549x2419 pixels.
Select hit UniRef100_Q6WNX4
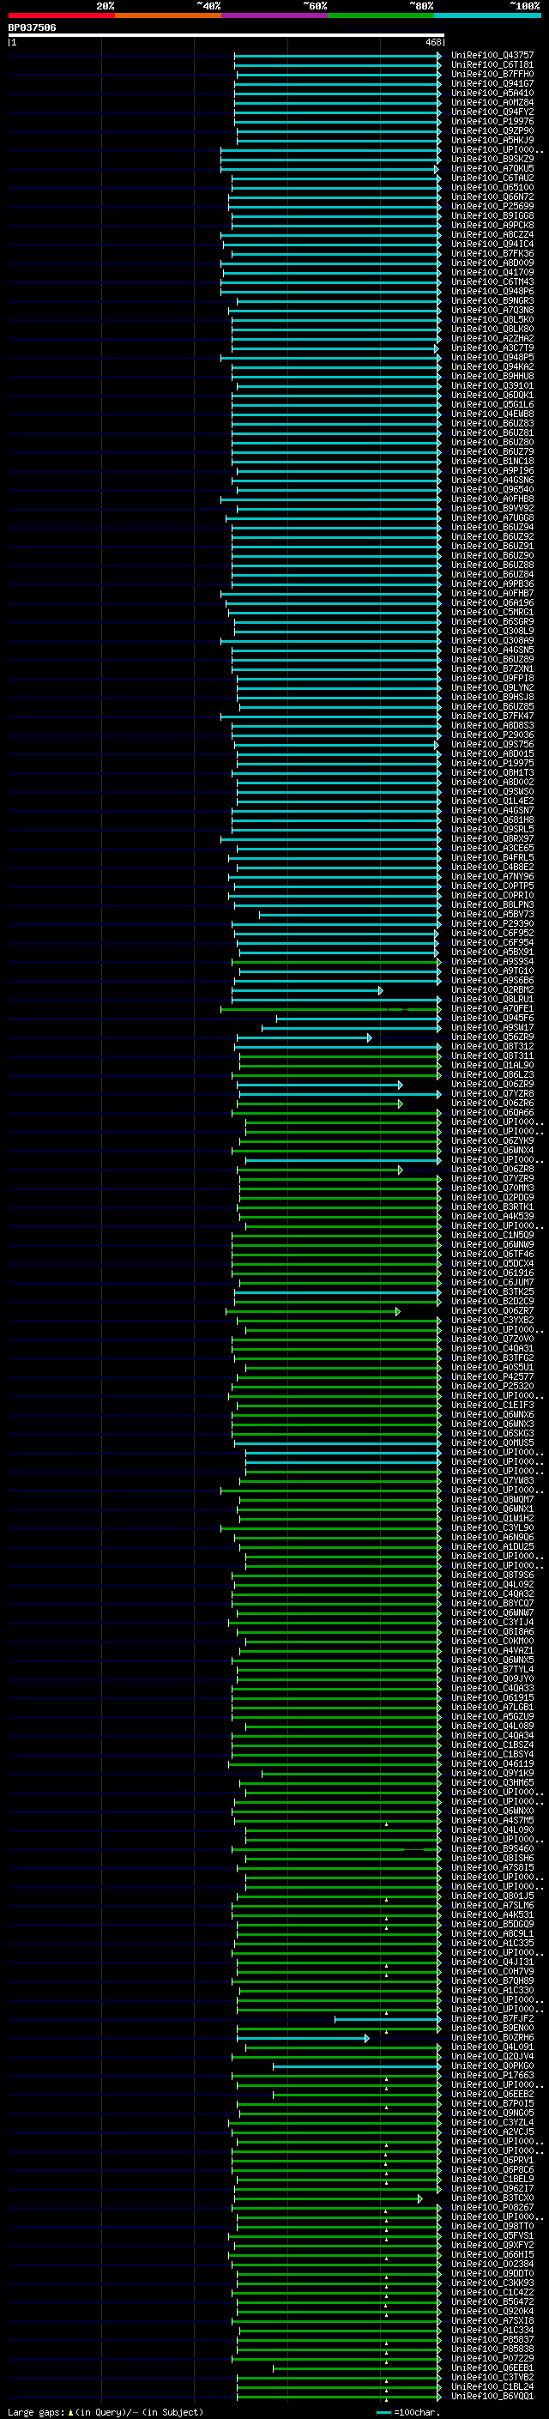[x=492, y=1151]
